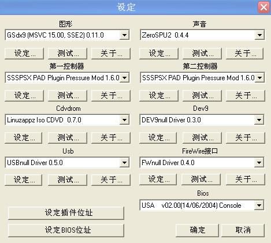
Task: Open the Cdvdrom plugin dropdown
Action: tap(67, 120)
